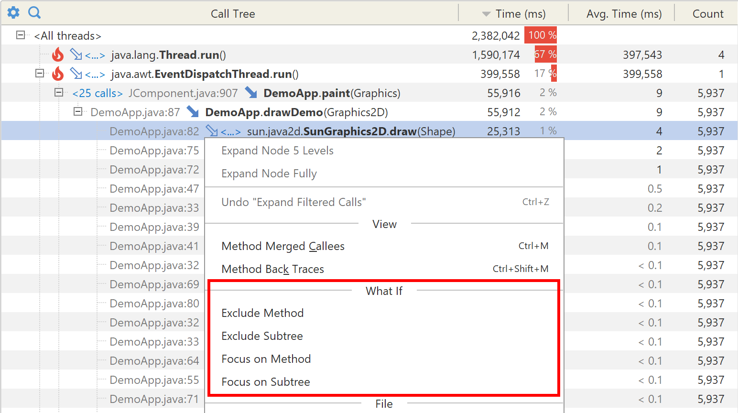Select the SunGraphics2D.draw(Shape) row

coord(369,131)
